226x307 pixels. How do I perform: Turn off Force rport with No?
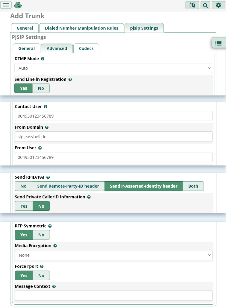pos(41,276)
